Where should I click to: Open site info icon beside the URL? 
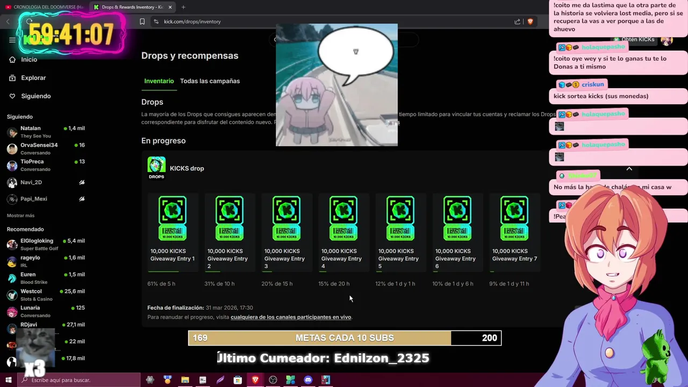(156, 21)
